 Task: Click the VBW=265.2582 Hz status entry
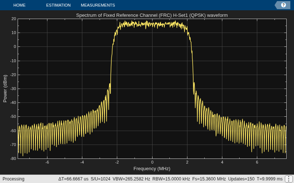coord(131,179)
